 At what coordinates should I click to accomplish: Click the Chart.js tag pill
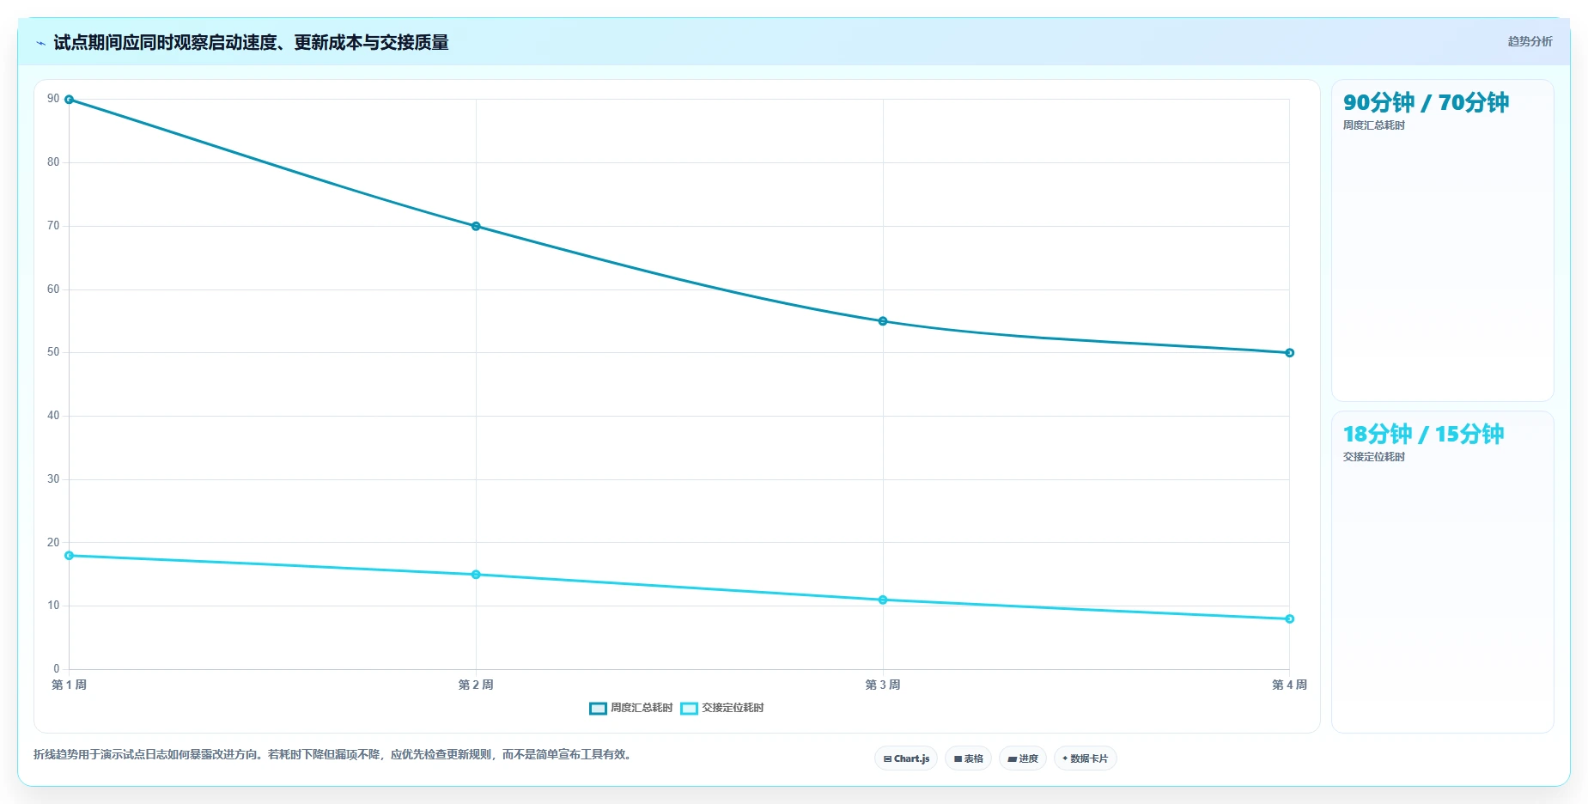[x=906, y=758]
